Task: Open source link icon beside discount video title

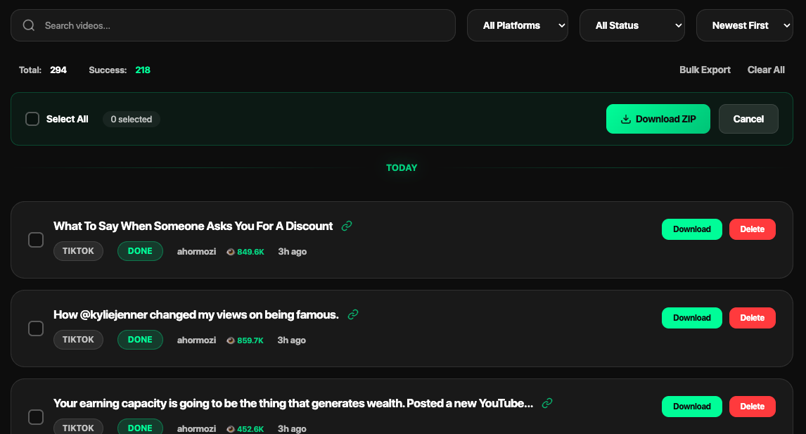Action: point(346,225)
